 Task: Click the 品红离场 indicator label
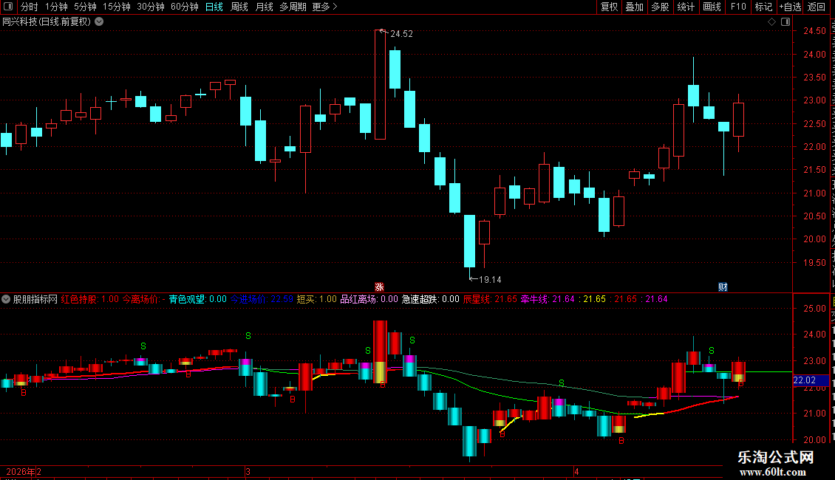[369, 299]
